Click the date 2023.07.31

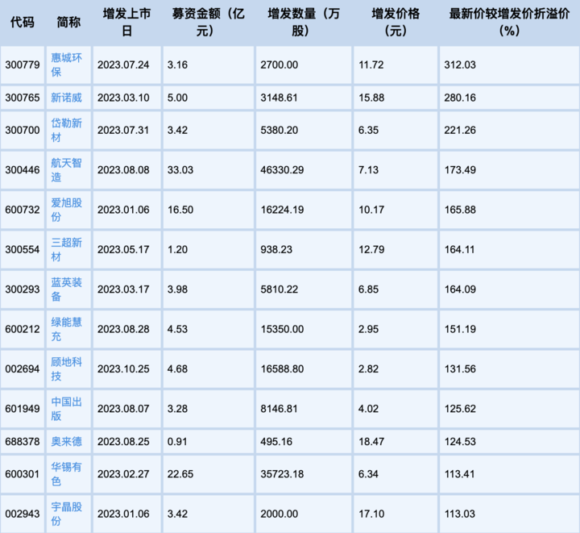(x=123, y=131)
